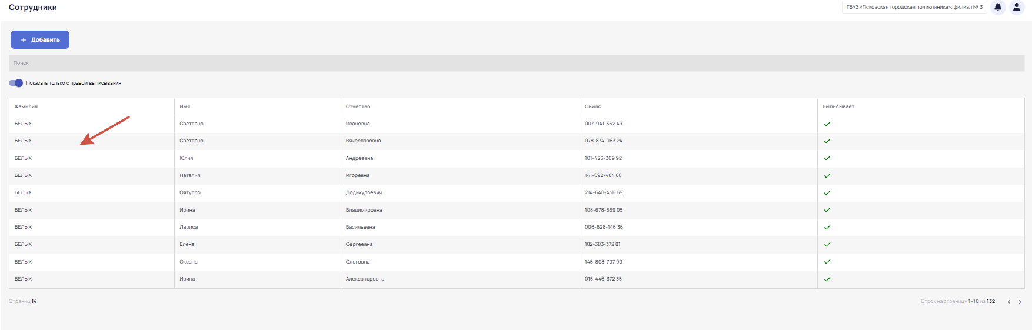Click the СНИЛС 007-941-362 49
Screen dimensions: 1032x330
coord(603,124)
